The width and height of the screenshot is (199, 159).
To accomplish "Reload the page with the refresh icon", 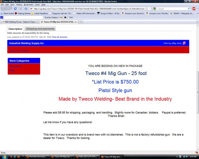I will (x=15, y=9).
